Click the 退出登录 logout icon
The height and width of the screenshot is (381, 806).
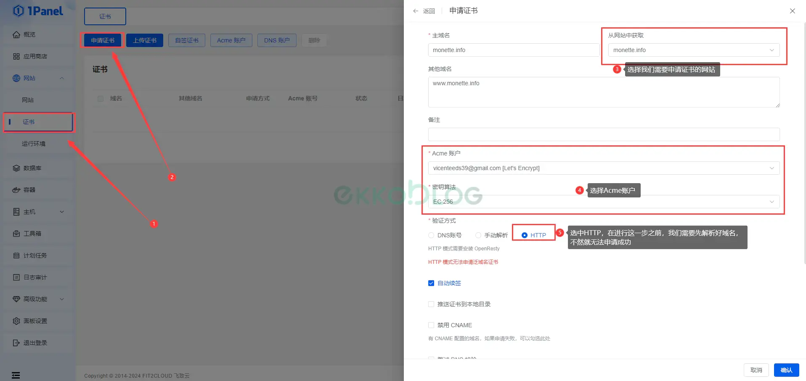coord(16,343)
